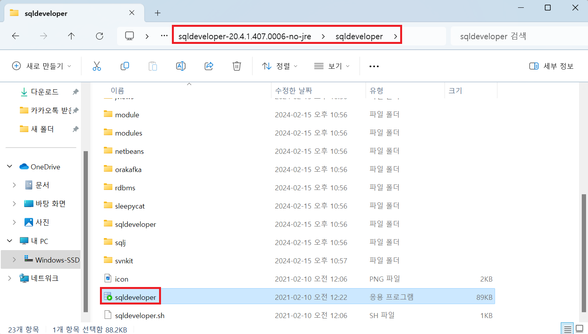Click the Paste icon
588x334 pixels.
click(x=152, y=66)
